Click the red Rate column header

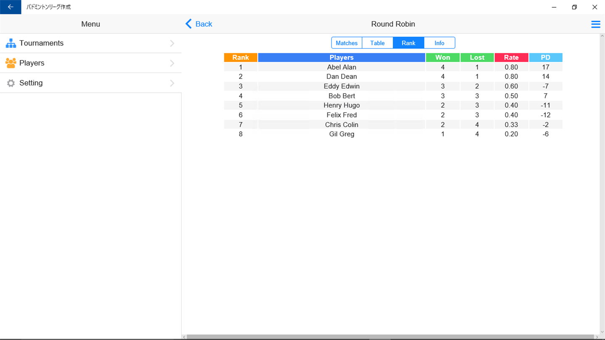point(511,58)
